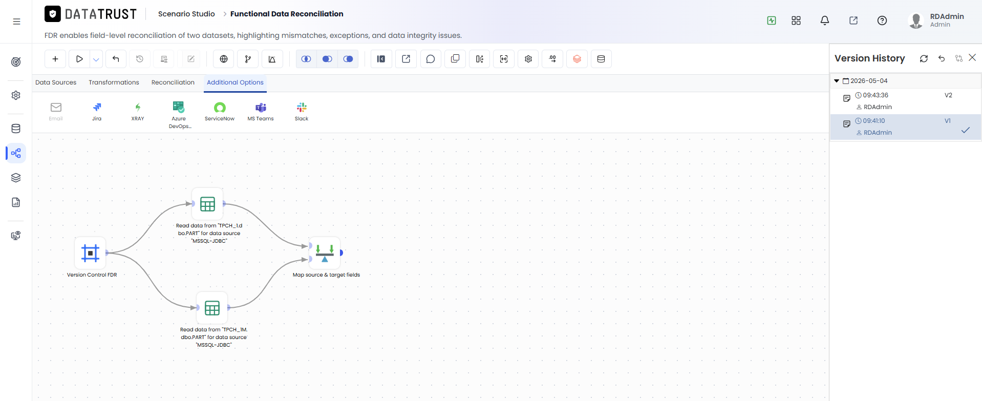
Task: Switch to the Reconciliation tab
Action: (x=173, y=82)
